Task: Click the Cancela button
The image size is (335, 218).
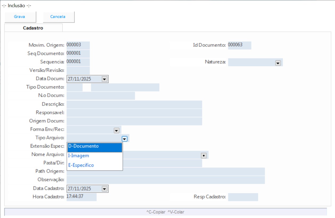Action: (x=58, y=17)
